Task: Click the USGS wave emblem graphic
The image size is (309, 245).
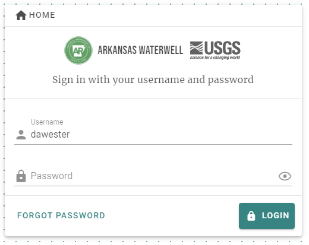Action: pos(196,48)
